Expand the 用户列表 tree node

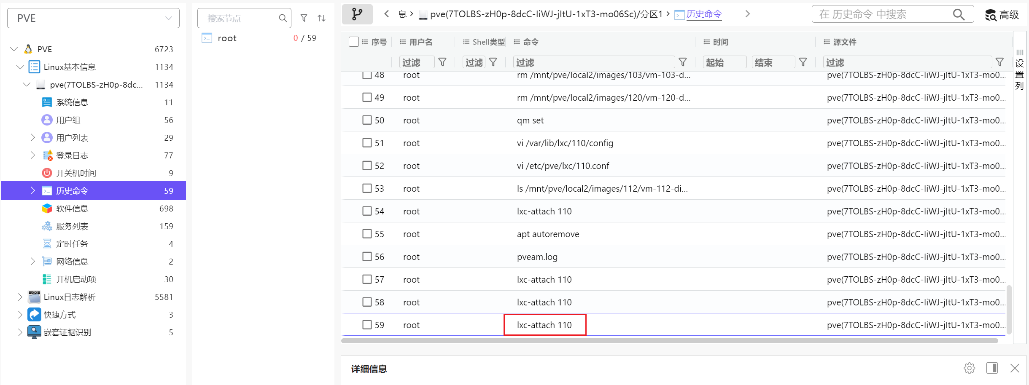tap(33, 138)
